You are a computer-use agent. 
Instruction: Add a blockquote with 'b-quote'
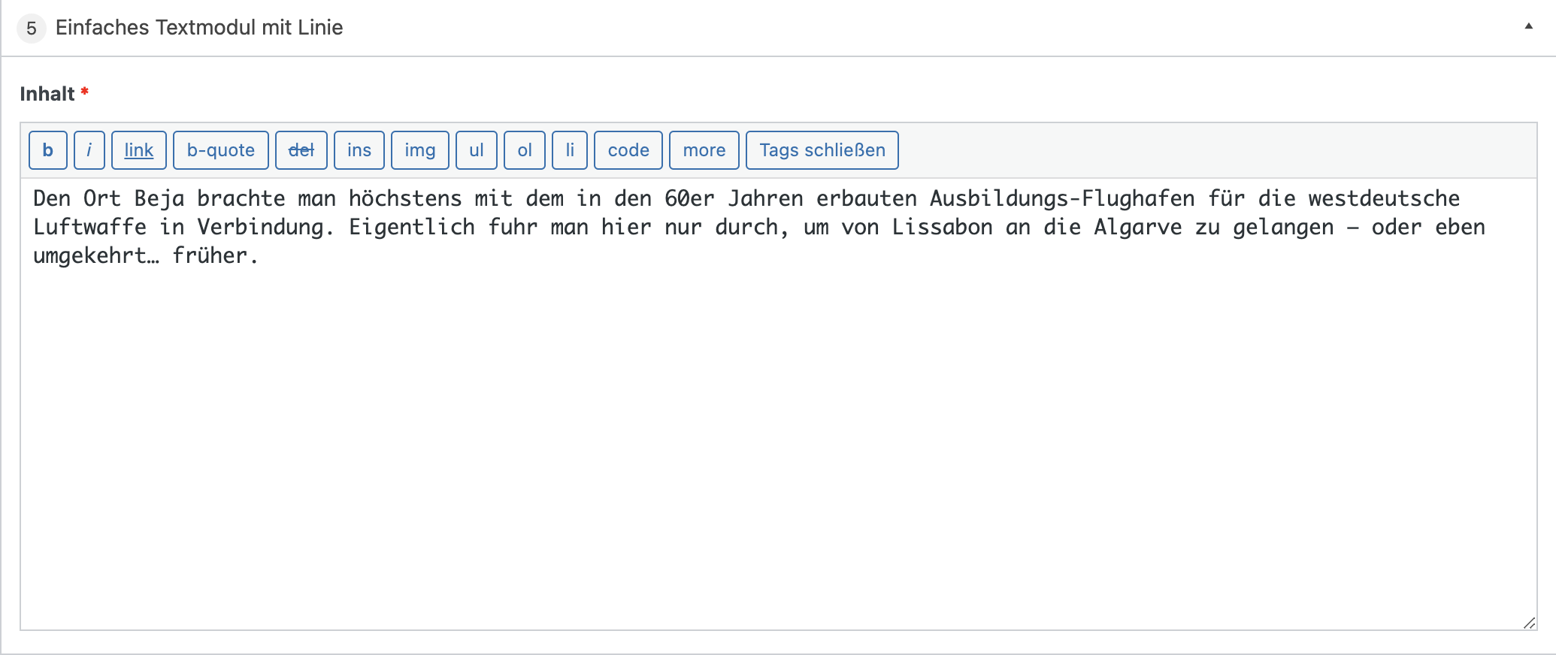point(221,150)
